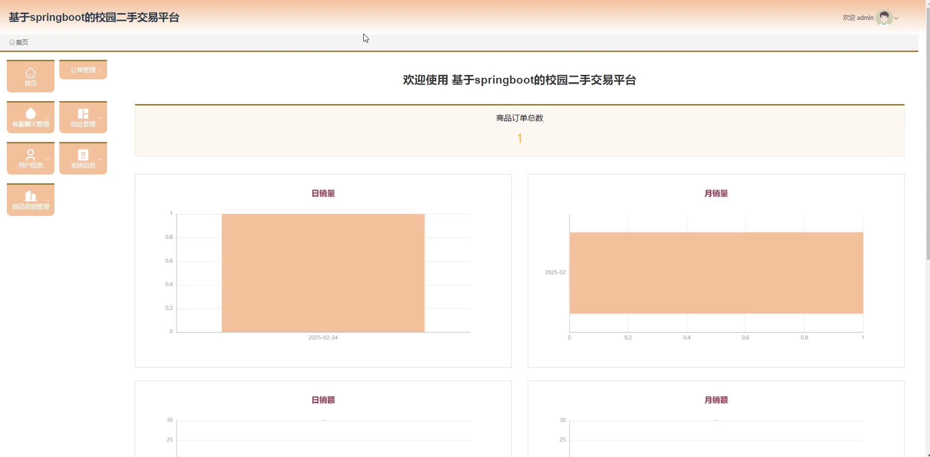Click the 地址管理 layout icon
Image resolution: width=930 pixels, height=457 pixels.
83,113
